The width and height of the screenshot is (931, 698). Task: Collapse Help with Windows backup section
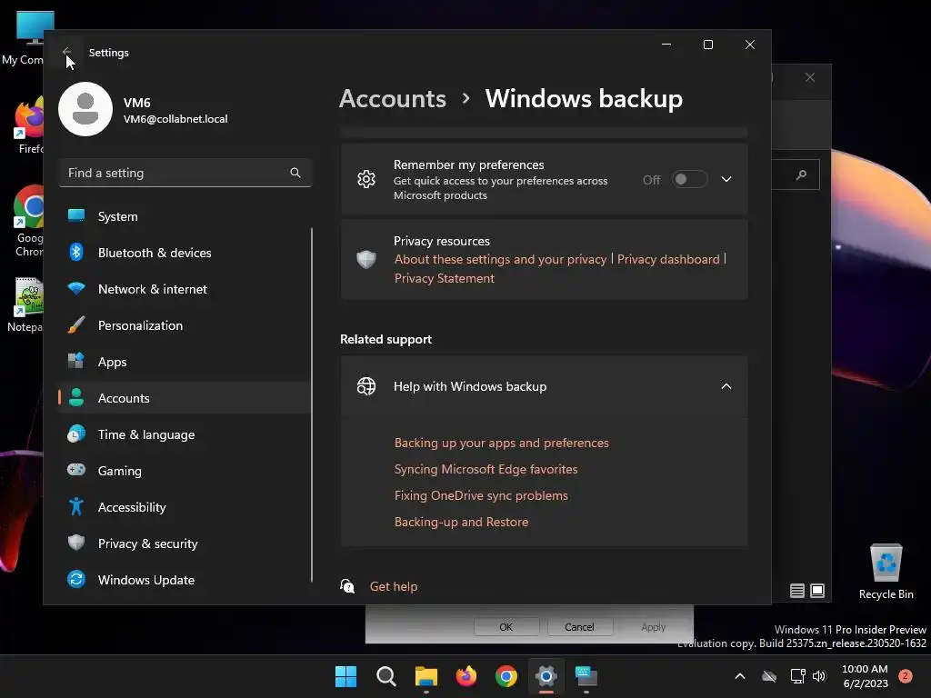(x=726, y=386)
